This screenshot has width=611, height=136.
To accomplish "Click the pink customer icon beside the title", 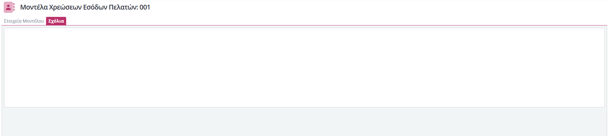I will click(x=8, y=7).
